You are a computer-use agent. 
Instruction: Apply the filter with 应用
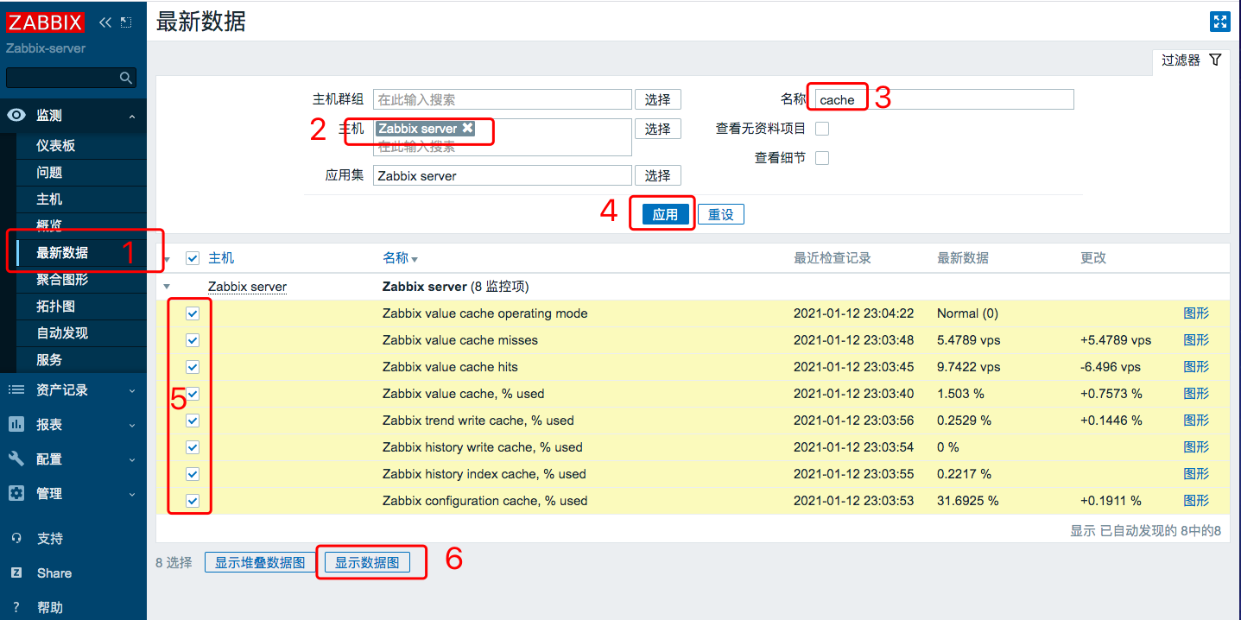(665, 214)
